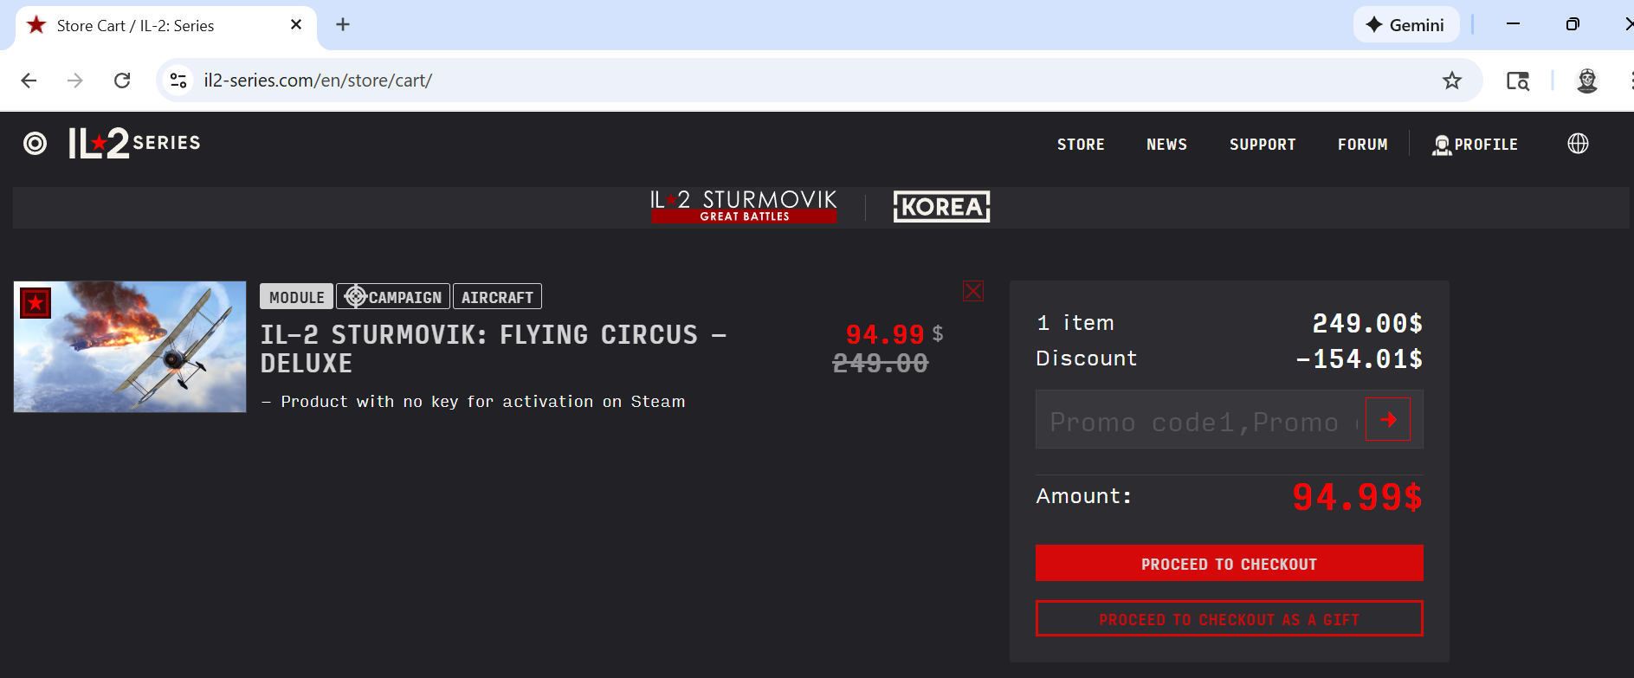This screenshot has width=1634, height=678.
Task: Click the circular target logo icon
Action: 36,144
